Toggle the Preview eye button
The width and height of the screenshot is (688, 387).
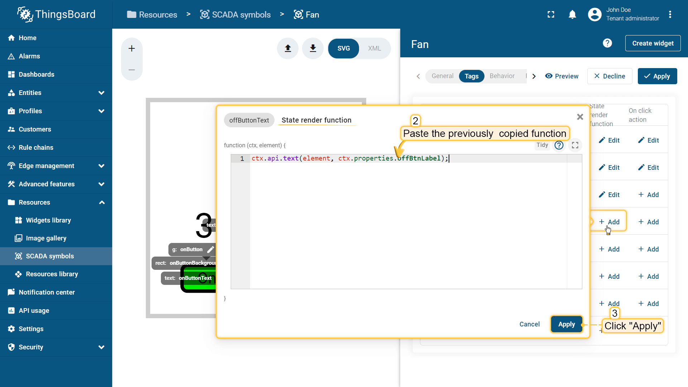coord(562,76)
